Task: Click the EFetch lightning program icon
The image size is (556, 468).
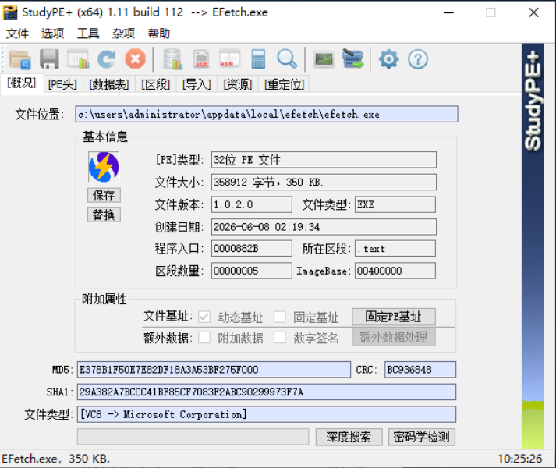Action: pos(104,167)
